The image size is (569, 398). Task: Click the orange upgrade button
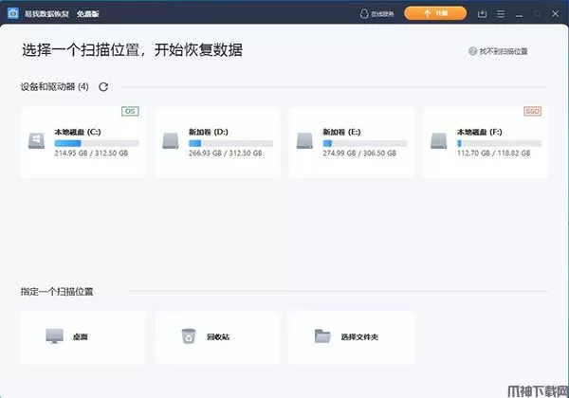[435, 13]
